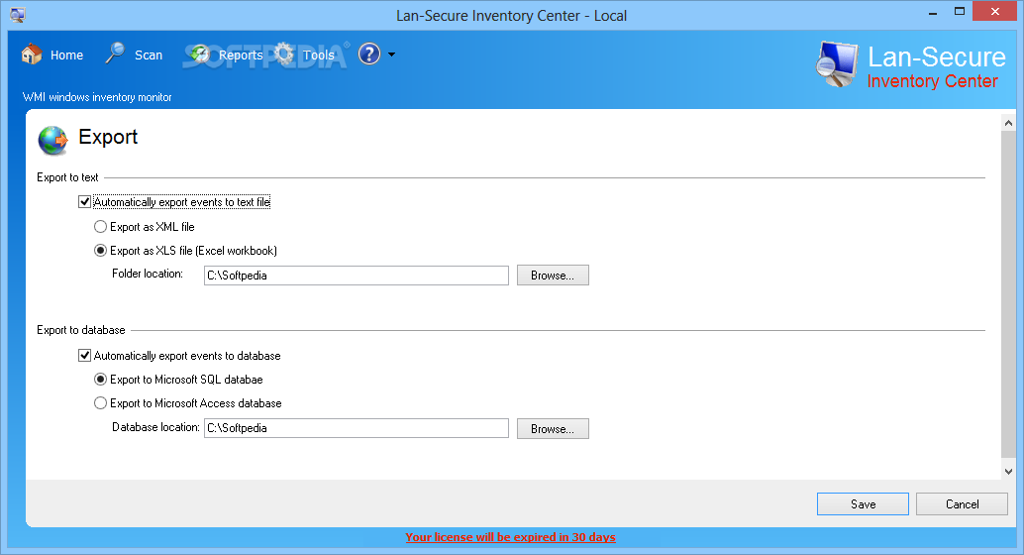Save the export settings

tap(863, 504)
